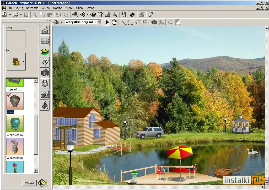
Task: Click the Save floppy disk icon
Action: [26, 15]
